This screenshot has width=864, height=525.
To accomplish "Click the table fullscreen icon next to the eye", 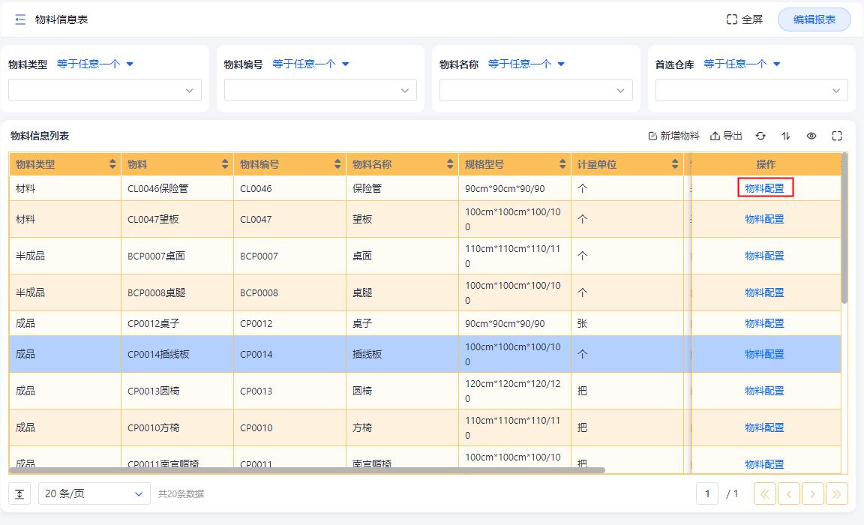I will (x=837, y=136).
